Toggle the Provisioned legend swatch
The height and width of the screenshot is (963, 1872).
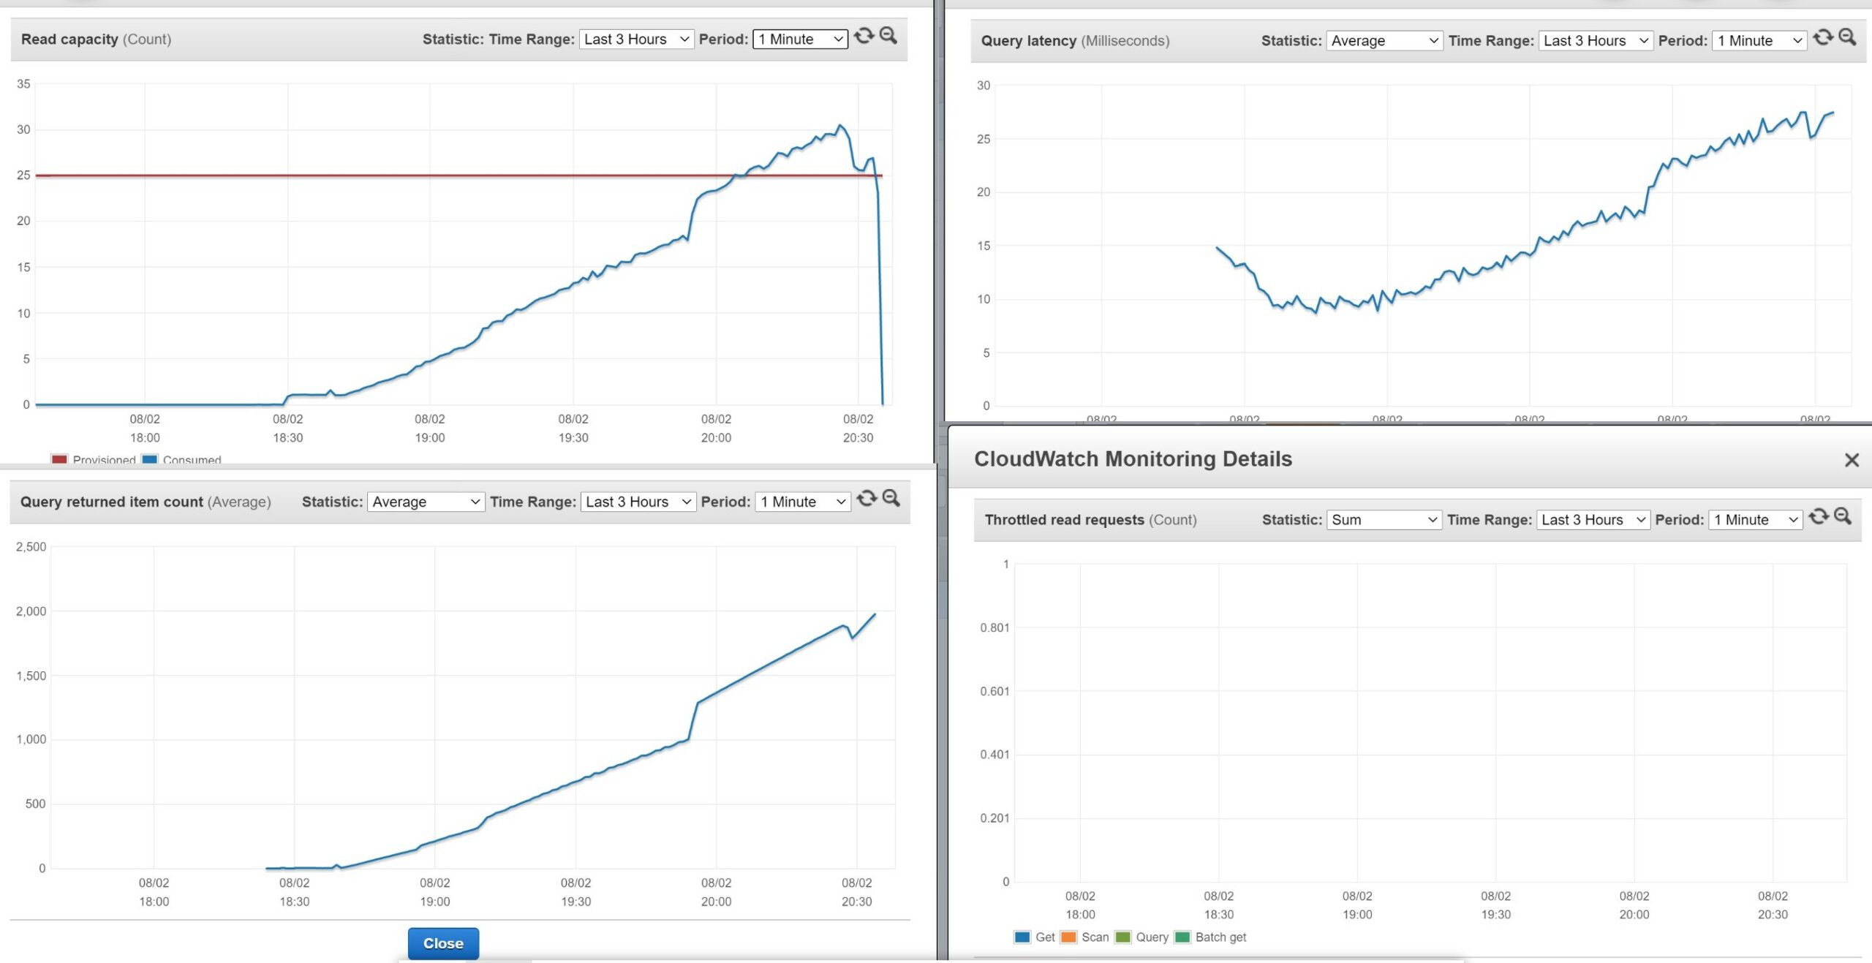coord(59,459)
